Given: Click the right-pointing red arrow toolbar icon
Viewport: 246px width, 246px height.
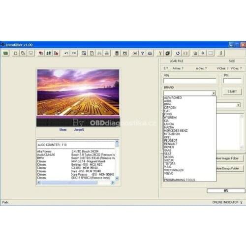Looking at the screenshot, I should [x=56, y=53].
